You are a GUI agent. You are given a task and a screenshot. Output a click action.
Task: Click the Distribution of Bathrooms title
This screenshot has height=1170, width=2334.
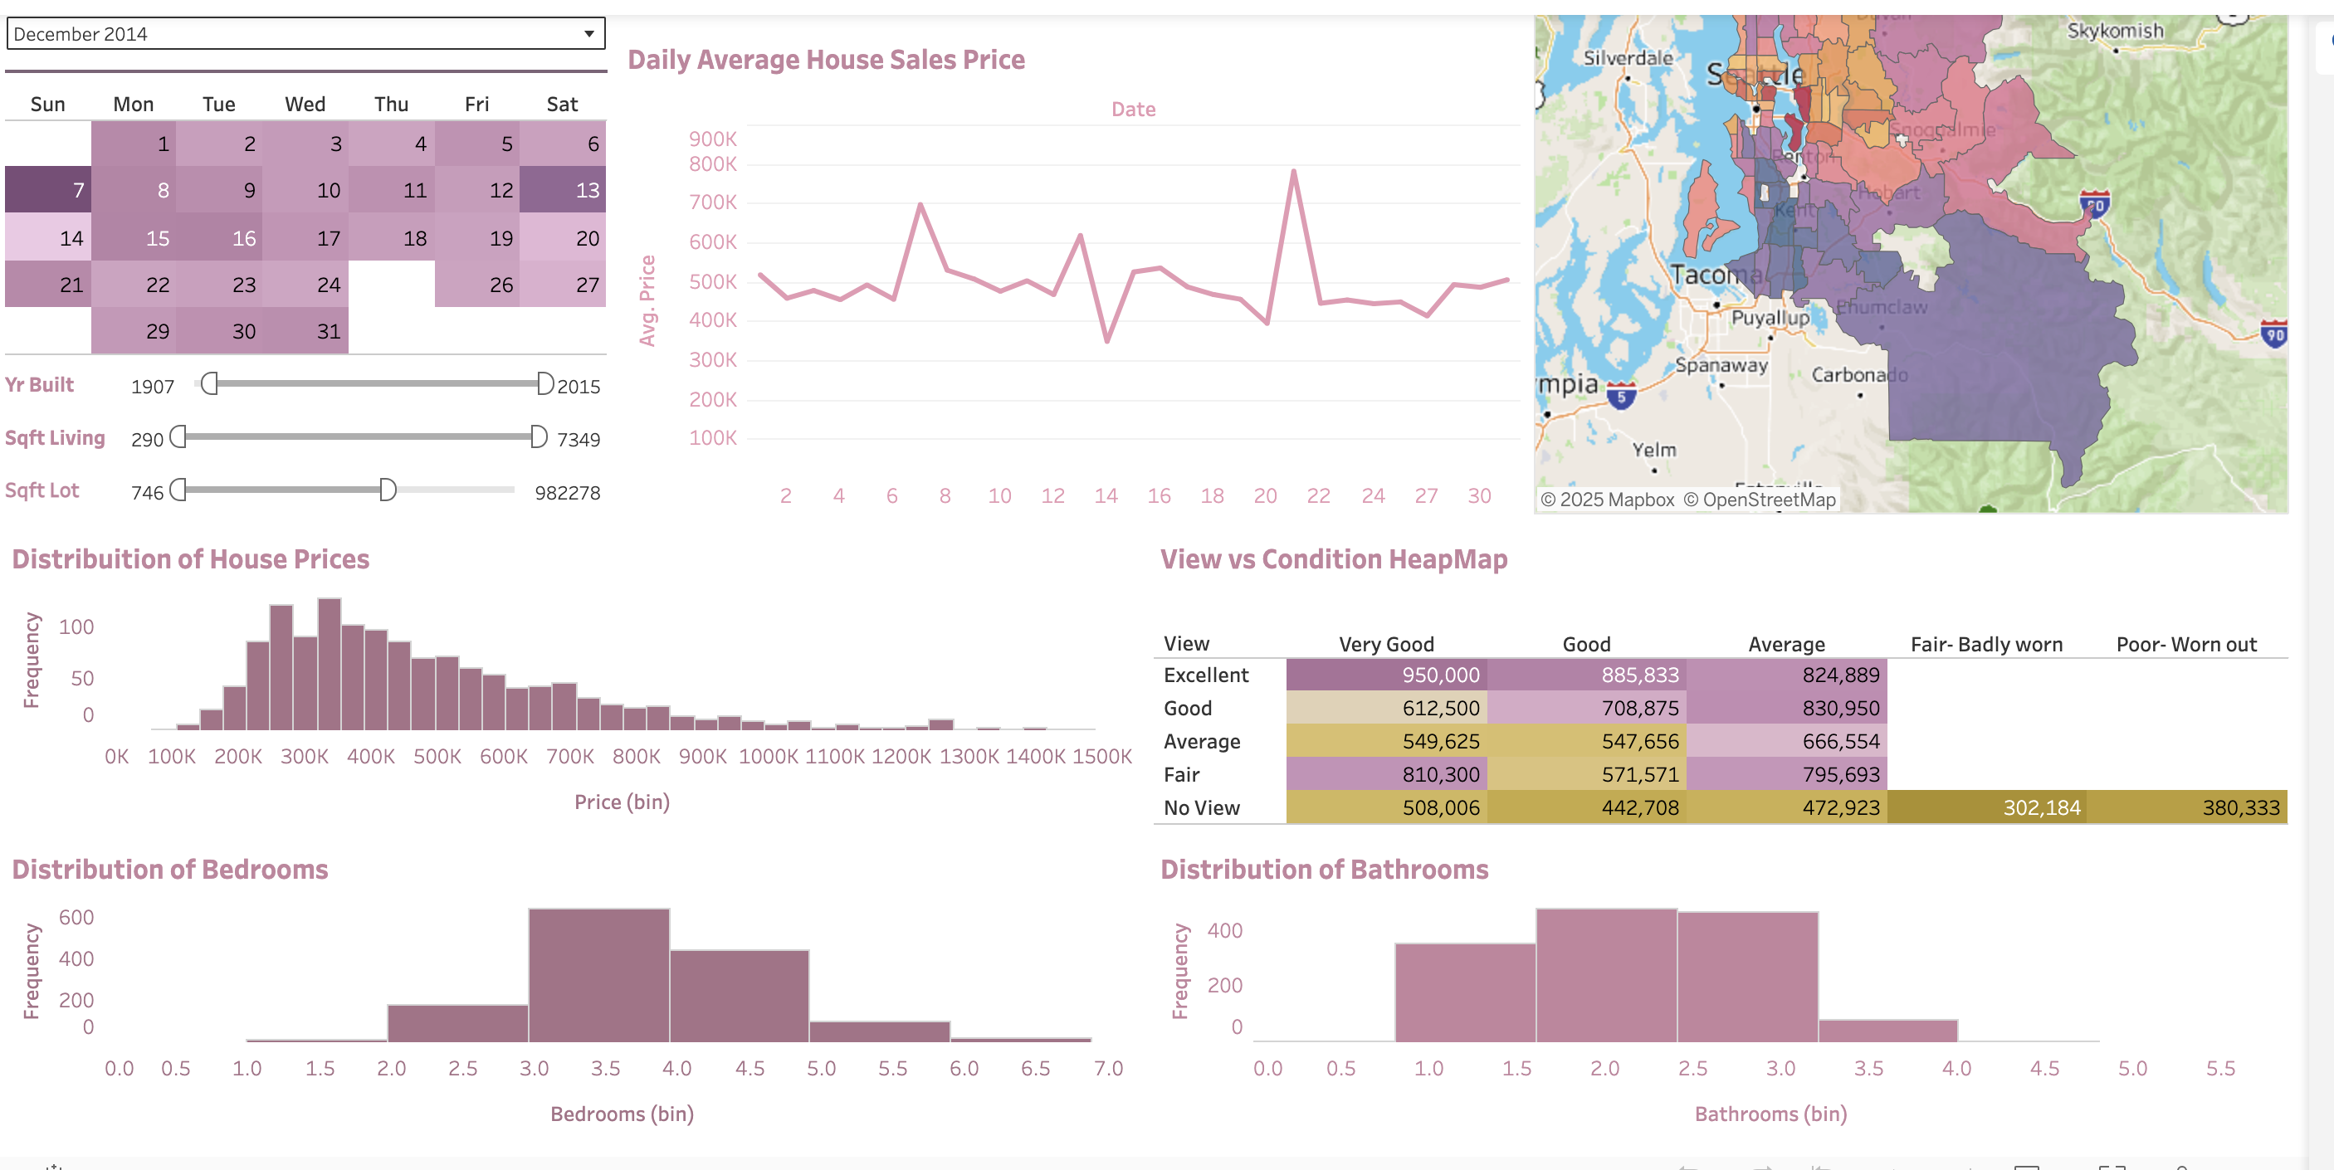pos(1324,870)
